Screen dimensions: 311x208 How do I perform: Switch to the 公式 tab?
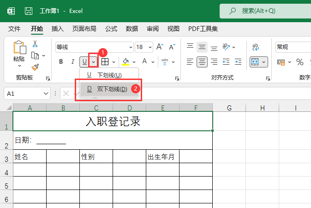pos(111,29)
